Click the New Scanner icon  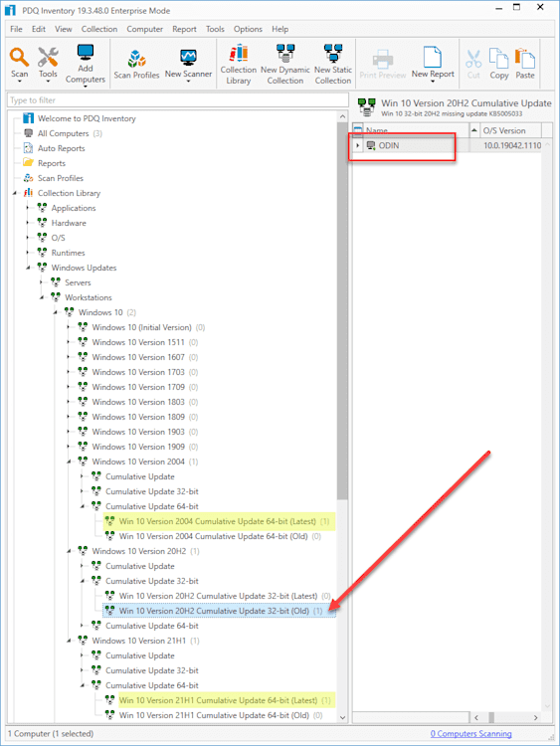(188, 64)
